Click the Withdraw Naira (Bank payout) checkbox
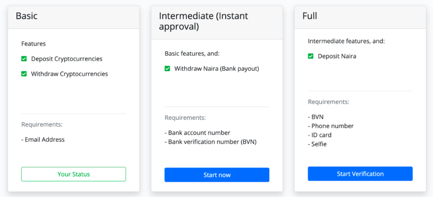Image resolution: width=433 pixels, height=197 pixels. 167,69
